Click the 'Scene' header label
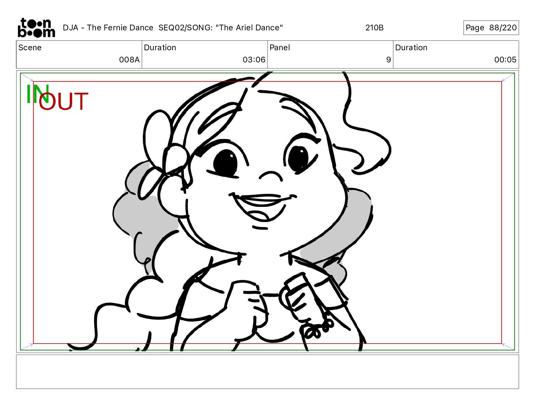535x413 pixels. click(x=30, y=48)
